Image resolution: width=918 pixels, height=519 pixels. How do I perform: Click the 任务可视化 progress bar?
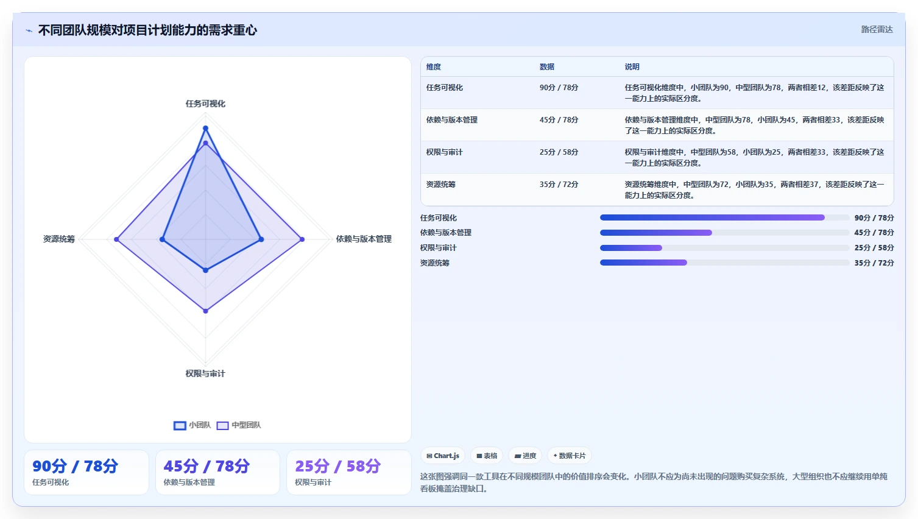point(724,217)
